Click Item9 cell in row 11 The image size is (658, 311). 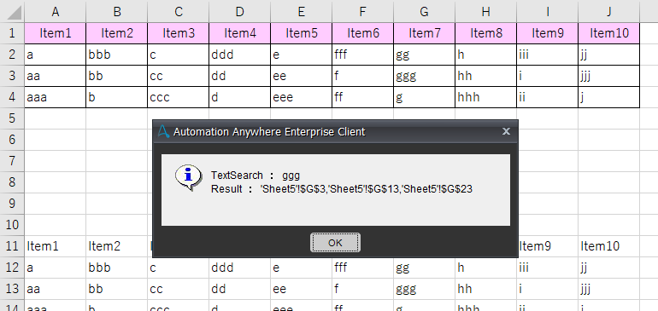click(x=547, y=246)
